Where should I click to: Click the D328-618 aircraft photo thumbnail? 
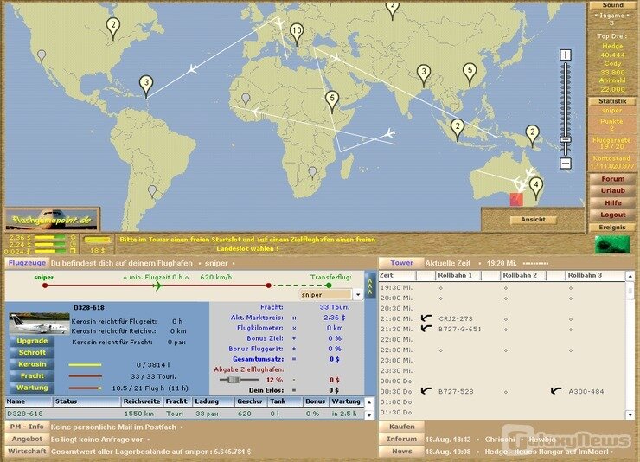(39, 324)
